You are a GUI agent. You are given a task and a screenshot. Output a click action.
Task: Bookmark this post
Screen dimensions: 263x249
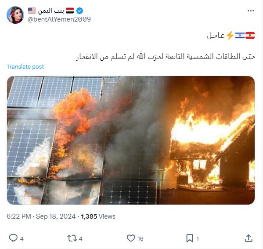[x=190, y=238]
